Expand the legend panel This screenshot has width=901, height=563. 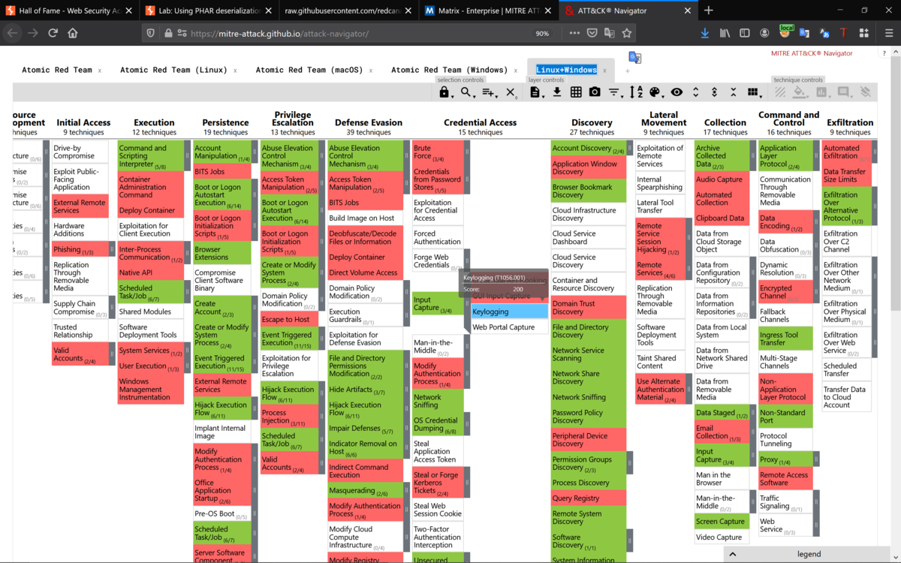(x=808, y=554)
